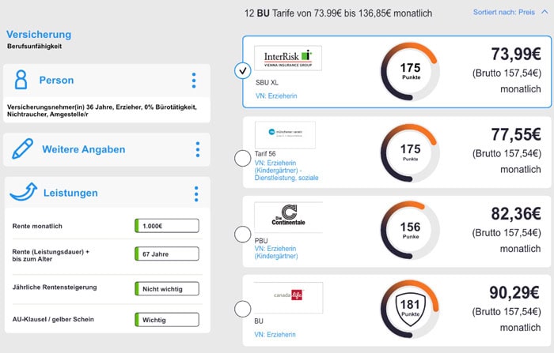Click the Canada Life logo
The image size is (554, 353).
point(288,297)
